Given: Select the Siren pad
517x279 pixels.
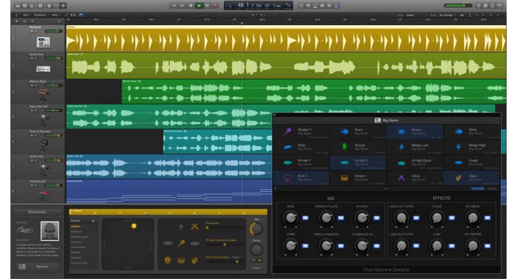Looking at the screenshot, I should (472, 132).
